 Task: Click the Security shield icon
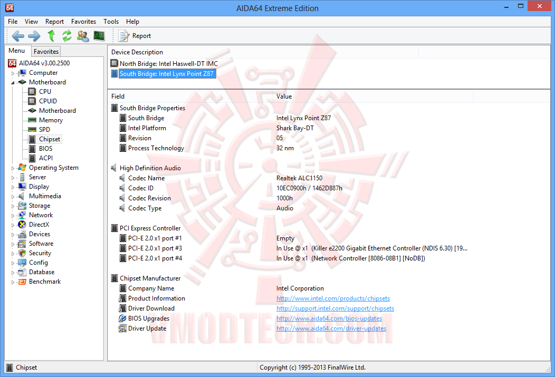[22, 253]
